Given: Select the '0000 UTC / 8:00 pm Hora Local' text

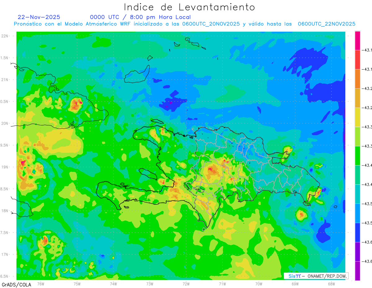Looking at the screenshot, I should click(x=140, y=17).
